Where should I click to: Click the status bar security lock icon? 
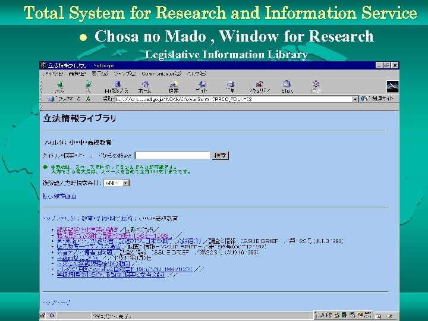(x=43, y=316)
